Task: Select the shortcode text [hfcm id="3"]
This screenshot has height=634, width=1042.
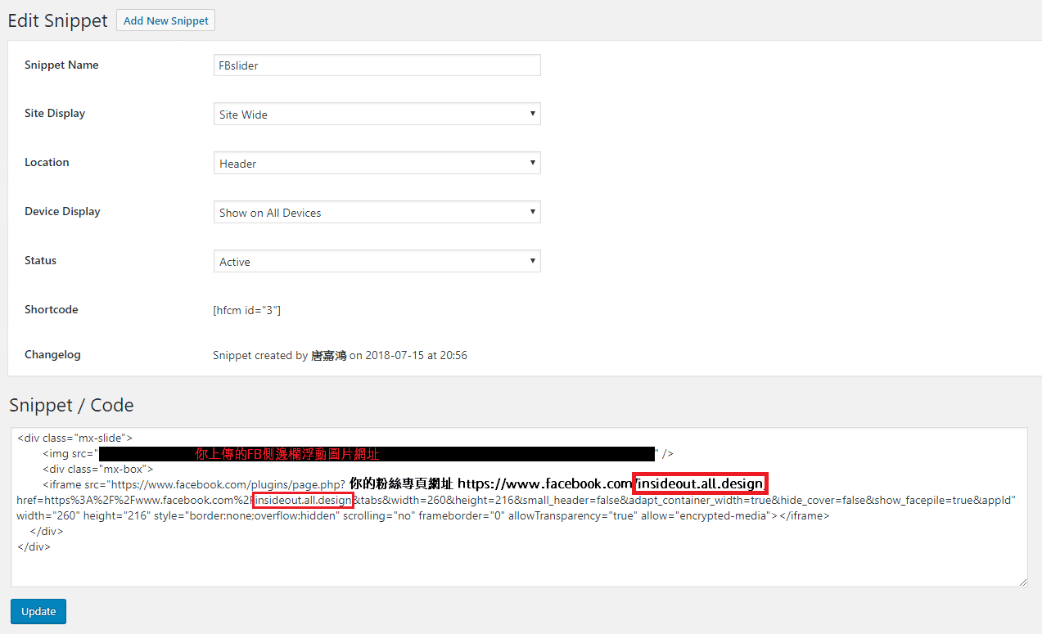Action: coord(246,310)
